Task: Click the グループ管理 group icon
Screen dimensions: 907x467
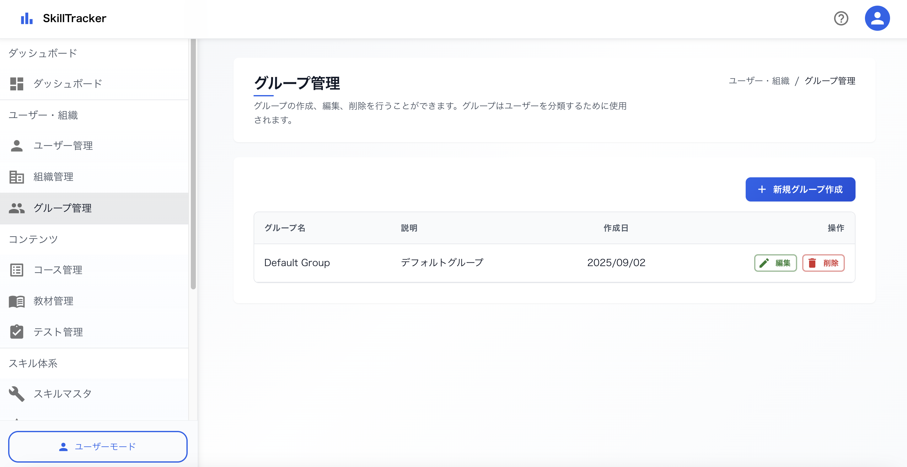Action: click(x=16, y=208)
